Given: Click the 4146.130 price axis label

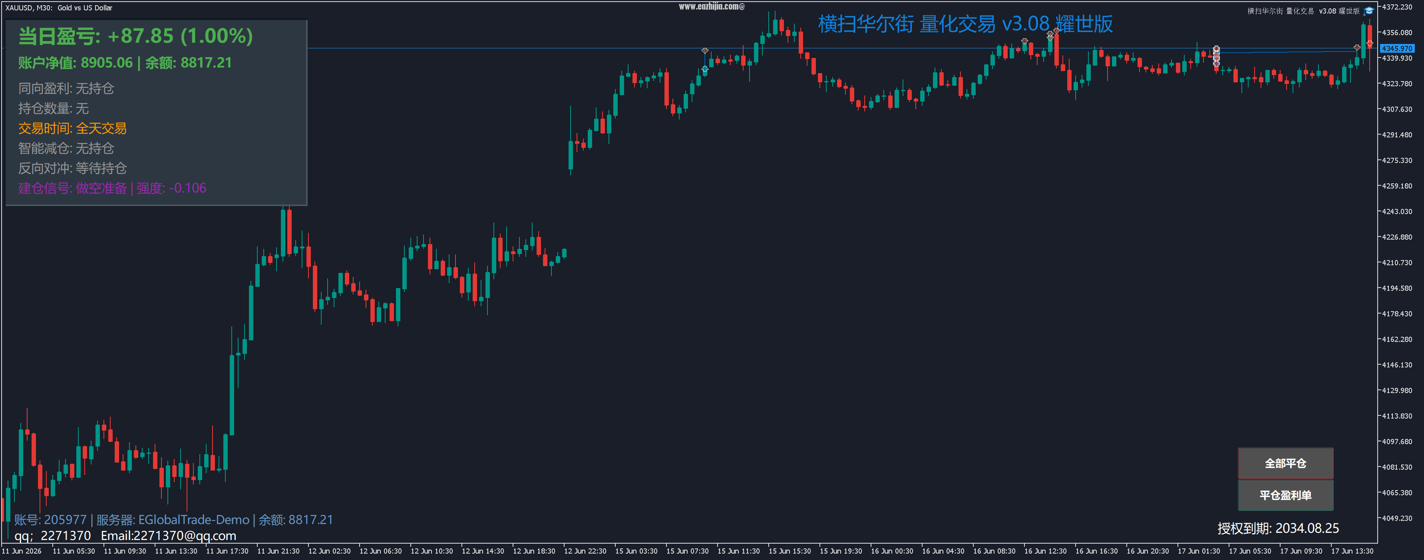Looking at the screenshot, I should (1397, 365).
